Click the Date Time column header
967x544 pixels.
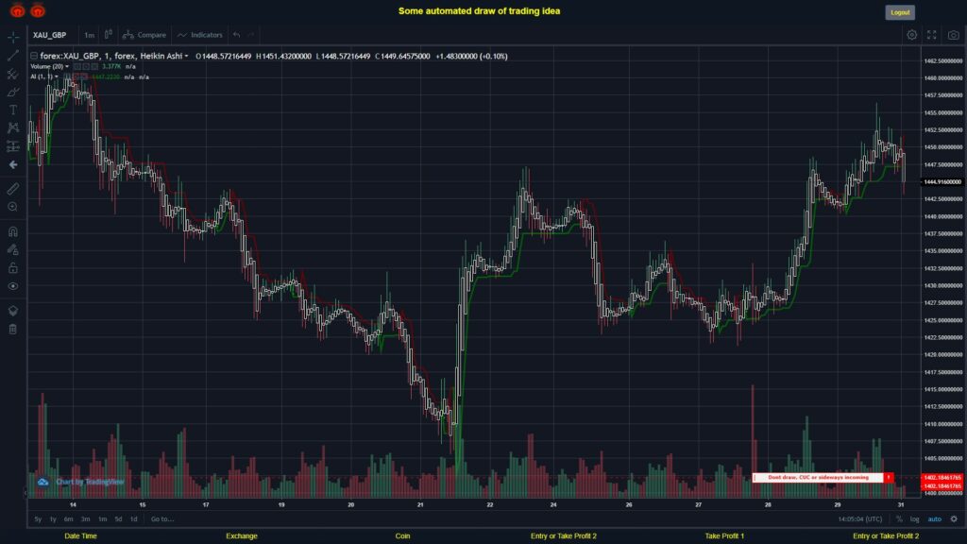click(80, 536)
